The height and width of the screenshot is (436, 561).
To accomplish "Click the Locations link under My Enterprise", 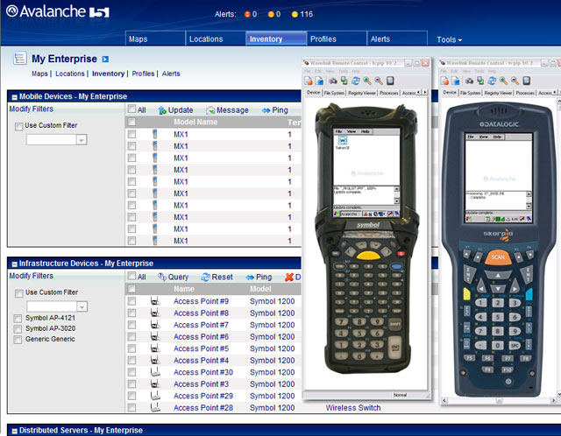I will coord(70,74).
